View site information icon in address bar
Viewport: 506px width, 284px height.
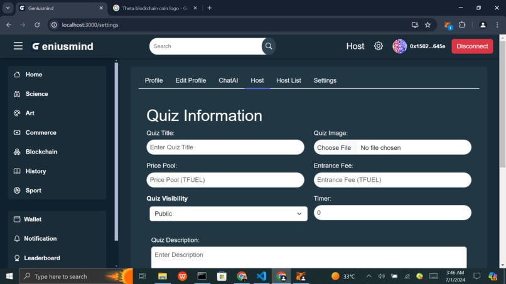54,25
